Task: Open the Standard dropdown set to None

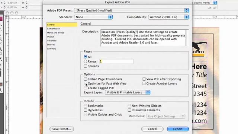Action: [x=93, y=17]
